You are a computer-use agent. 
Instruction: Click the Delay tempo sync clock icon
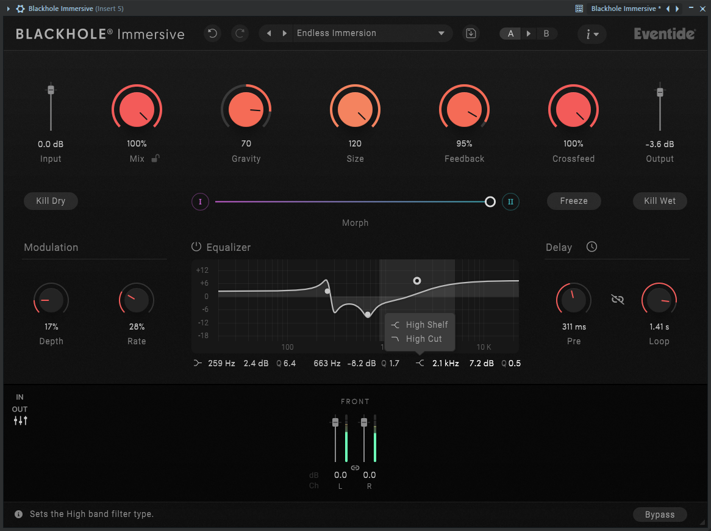click(591, 247)
